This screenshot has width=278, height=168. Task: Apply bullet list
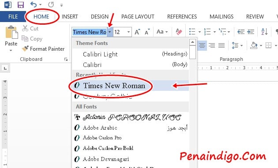(192, 32)
